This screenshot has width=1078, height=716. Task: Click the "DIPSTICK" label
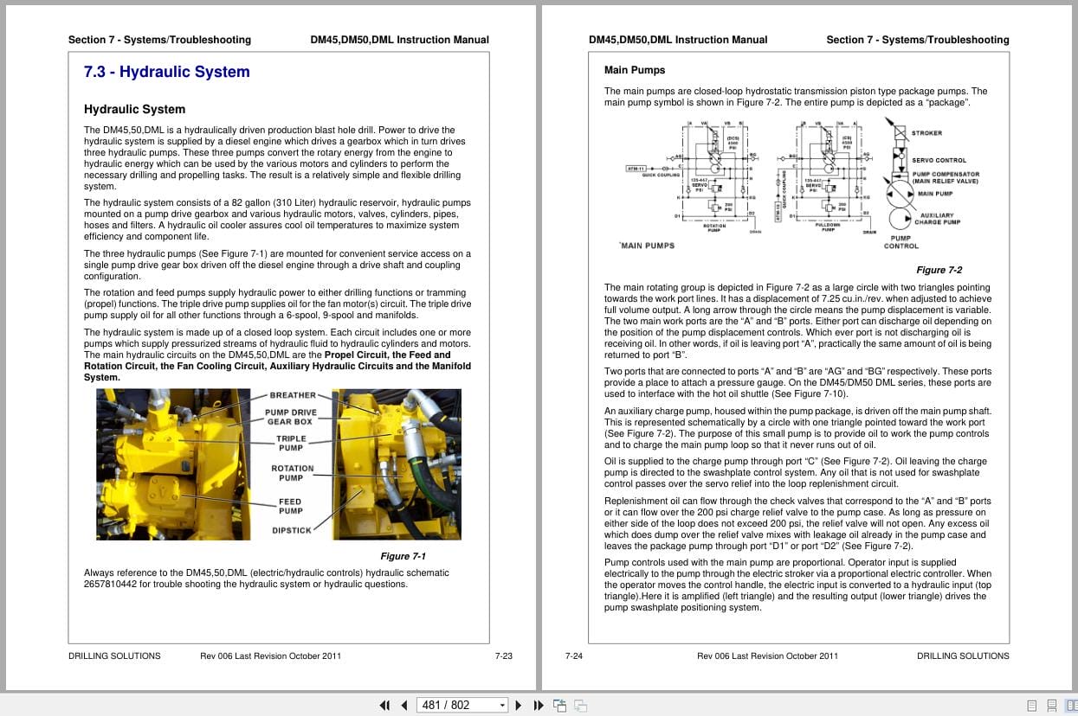[291, 530]
